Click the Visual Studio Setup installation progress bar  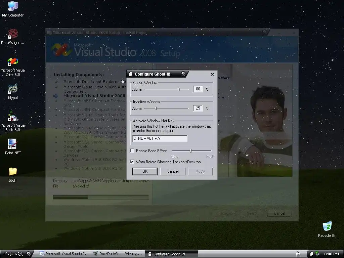click(x=101, y=197)
